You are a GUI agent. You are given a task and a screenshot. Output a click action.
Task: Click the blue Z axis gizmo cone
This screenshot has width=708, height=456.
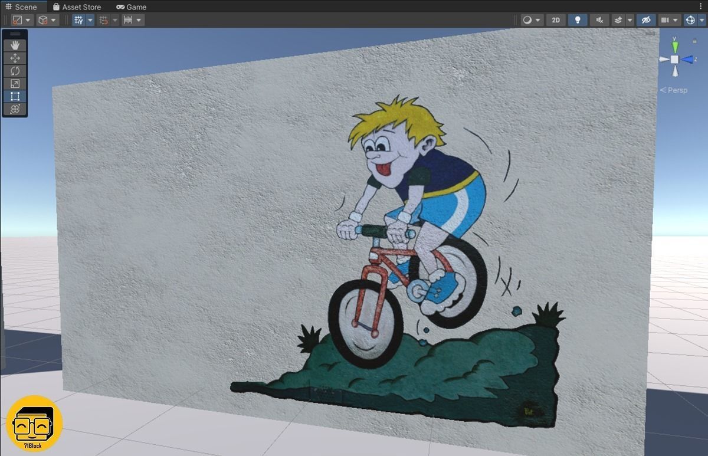(687, 59)
